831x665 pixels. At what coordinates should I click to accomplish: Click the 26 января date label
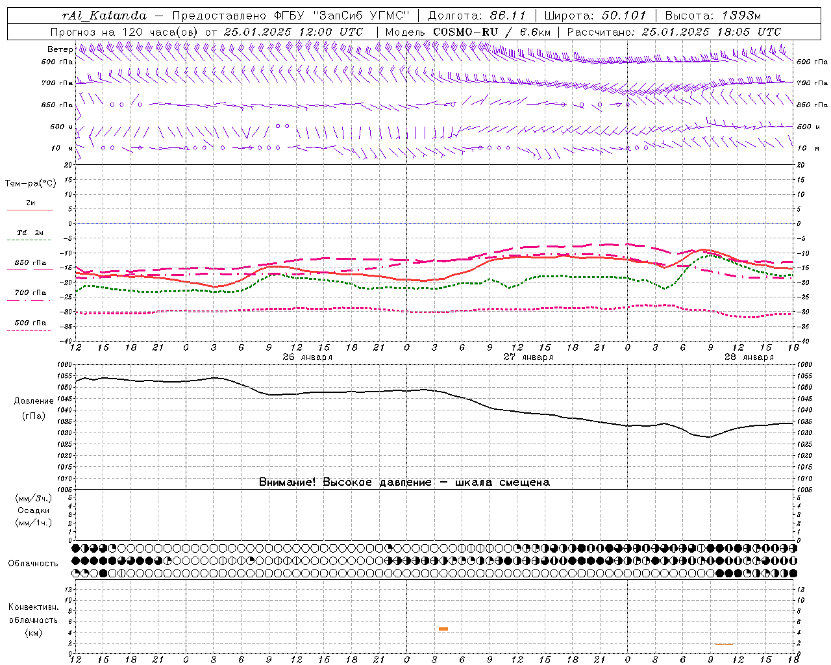(x=308, y=357)
